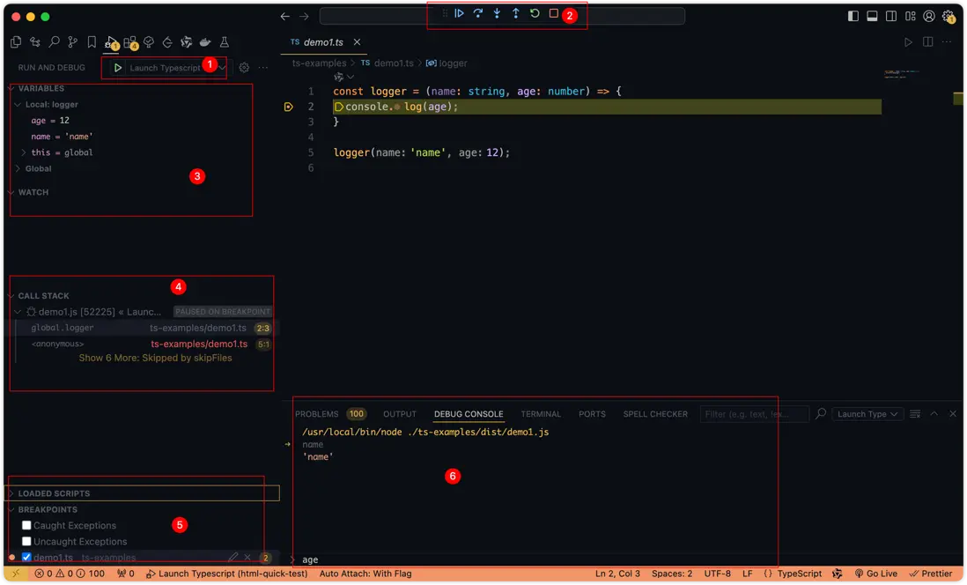Screen dimensions: 967x585
Task: Uncheck the demo1.ts breakpoint
Action: 26,558
